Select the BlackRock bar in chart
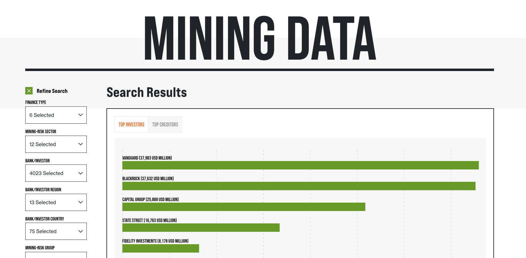526x258 pixels. (x=299, y=186)
